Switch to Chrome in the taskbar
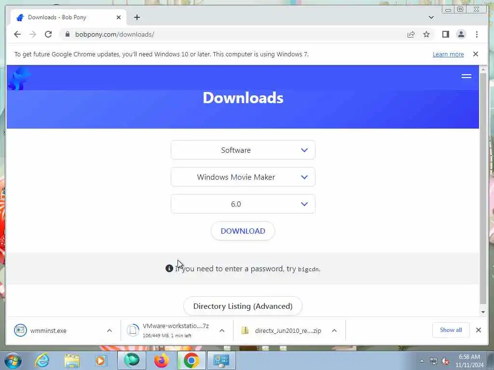Screen dimensions: 494x370 [x=191, y=360]
